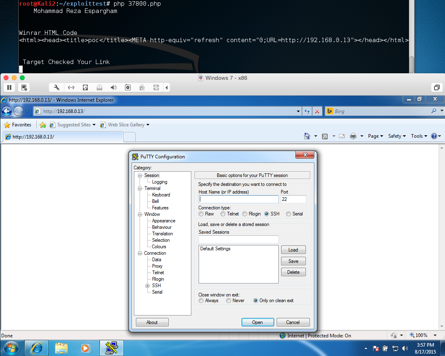
Task: Set close window on exit to Always
Action: point(201,301)
